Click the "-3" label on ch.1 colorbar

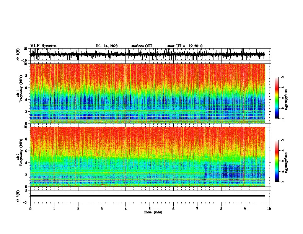coord(282,77)
